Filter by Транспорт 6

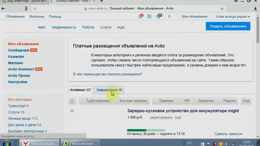(18, 106)
